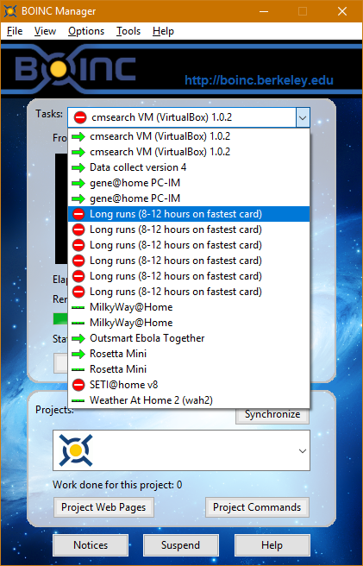363x566 pixels.
Task: Open the boinc.berkeley.edu link
Action: click(x=259, y=80)
